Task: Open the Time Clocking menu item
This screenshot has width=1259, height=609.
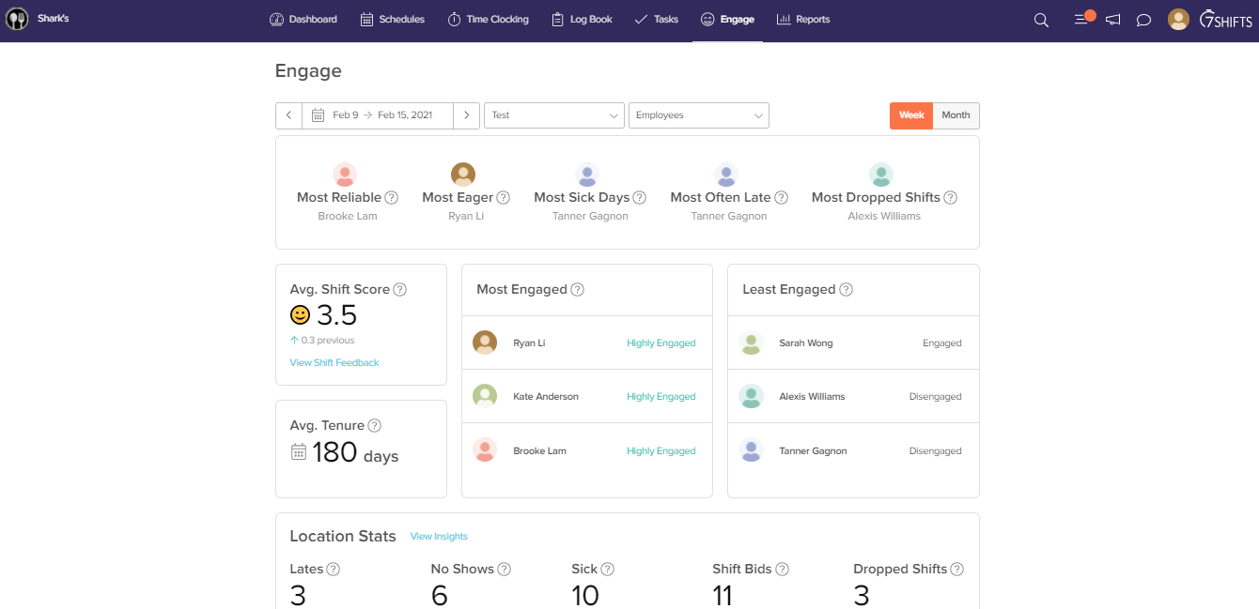Action: point(488,20)
